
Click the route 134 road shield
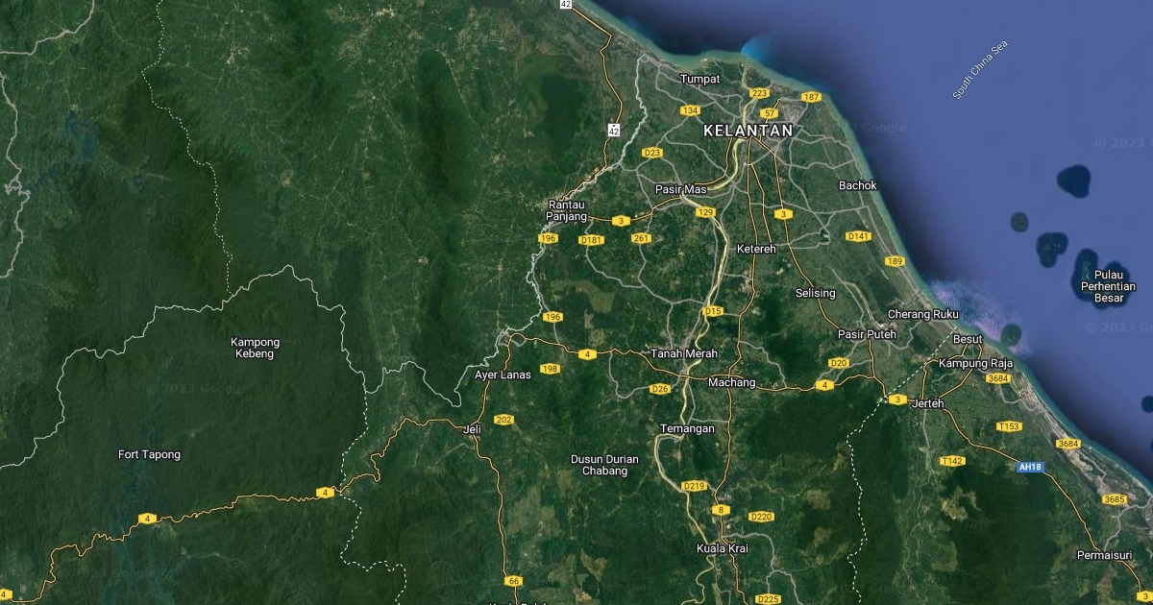(x=690, y=110)
